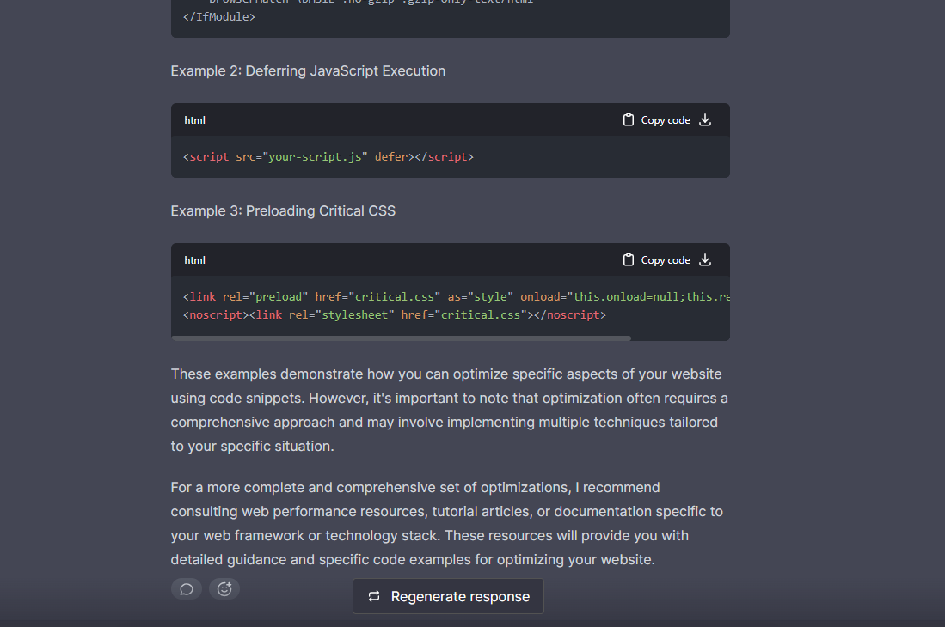This screenshot has width=945, height=627.
Task: Download the Deferring JavaScript code snippet
Action: 705,120
